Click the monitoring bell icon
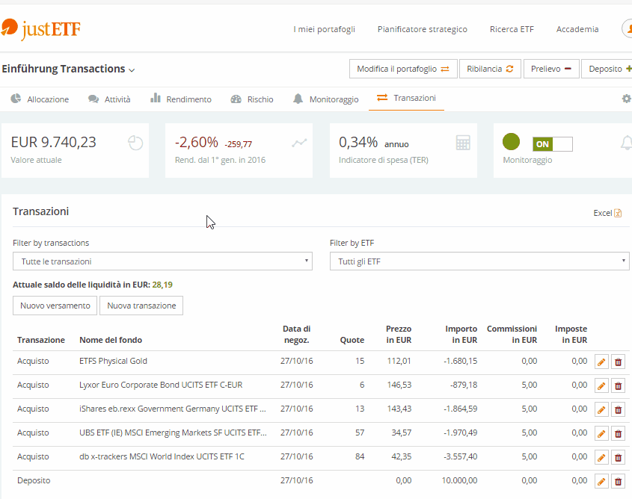The width and height of the screenshot is (632, 499). [x=626, y=143]
